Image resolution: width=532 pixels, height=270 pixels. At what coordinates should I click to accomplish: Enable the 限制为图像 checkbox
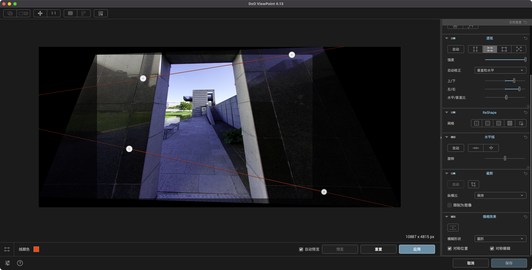click(450, 205)
